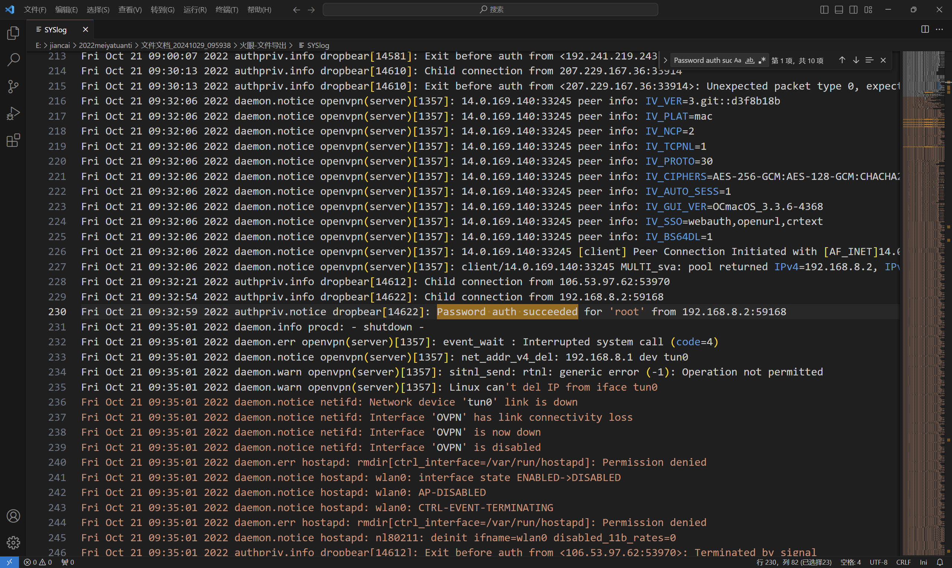Viewport: 952px width, 568px height.
Task: Go to next match in find widget
Action: pyautogui.click(x=856, y=60)
